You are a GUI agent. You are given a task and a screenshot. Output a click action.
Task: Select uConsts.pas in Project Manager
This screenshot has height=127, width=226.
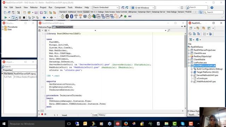[x=202, y=78]
